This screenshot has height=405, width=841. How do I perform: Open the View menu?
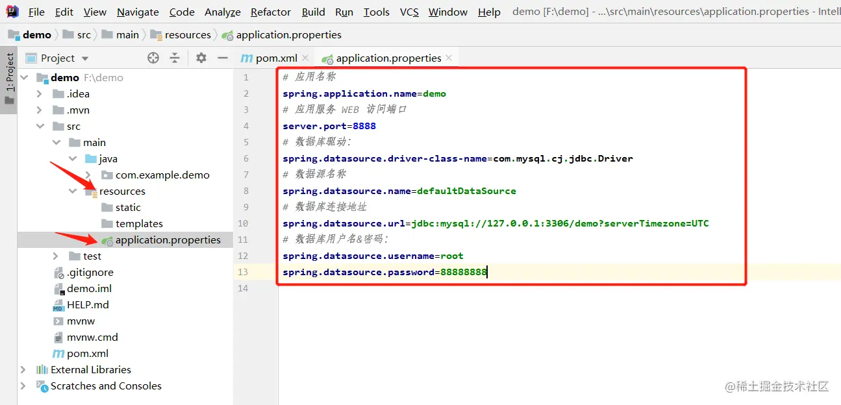coord(95,12)
